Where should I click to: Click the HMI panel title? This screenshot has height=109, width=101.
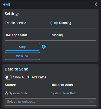pyautogui.click(x=6, y=5)
